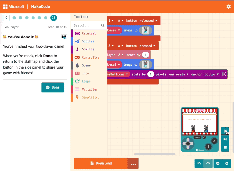The width and height of the screenshot is (234, 171).
Task: Open button A dropdown in pressed block
Action: pyautogui.click(x=121, y=46)
